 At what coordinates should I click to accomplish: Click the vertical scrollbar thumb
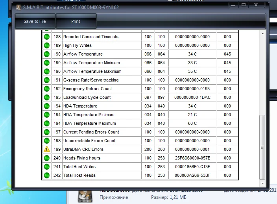(262, 147)
